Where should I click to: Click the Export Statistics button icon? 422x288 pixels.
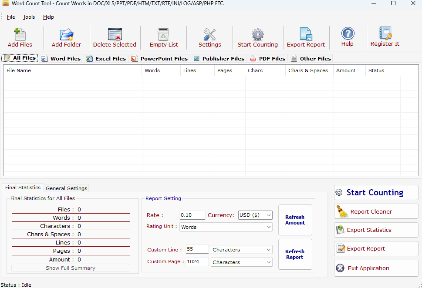[x=340, y=230]
